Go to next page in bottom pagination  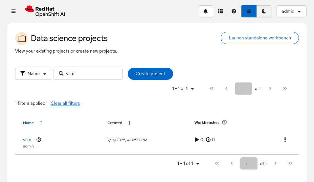275,163
